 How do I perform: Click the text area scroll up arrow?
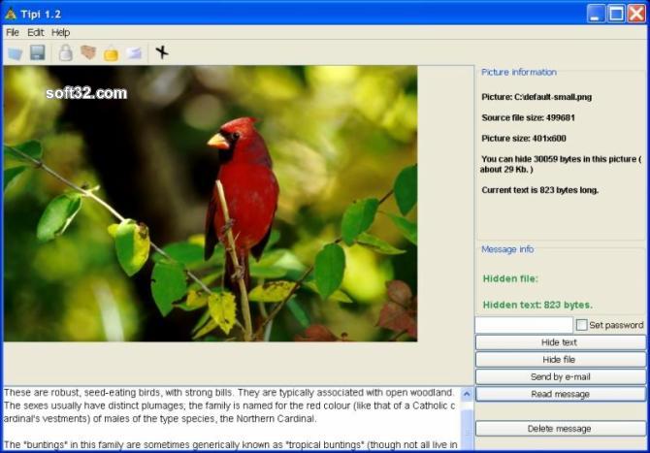(467, 394)
